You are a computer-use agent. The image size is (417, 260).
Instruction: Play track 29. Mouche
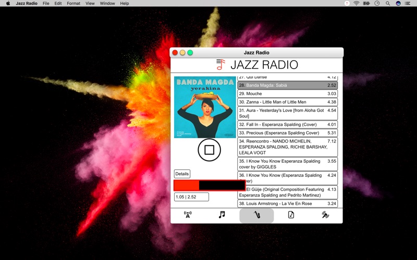[x=288, y=94]
